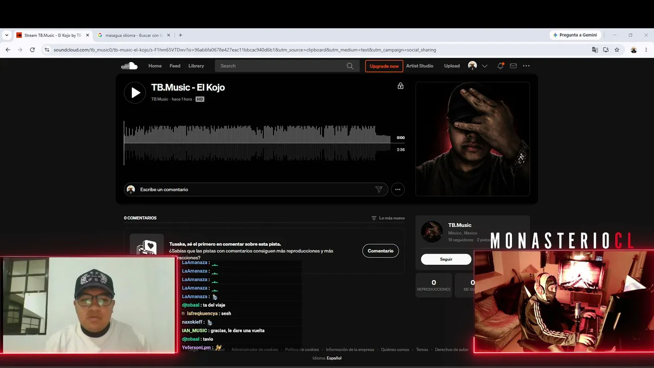654x368 pixels.
Task: Open Administrador de cookies footer link
Action: click(x=254, y=350)
